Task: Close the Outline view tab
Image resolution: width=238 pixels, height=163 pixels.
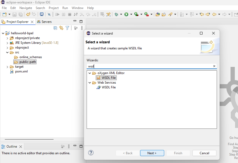Action: pyautogui.click(x=21, y=147)
